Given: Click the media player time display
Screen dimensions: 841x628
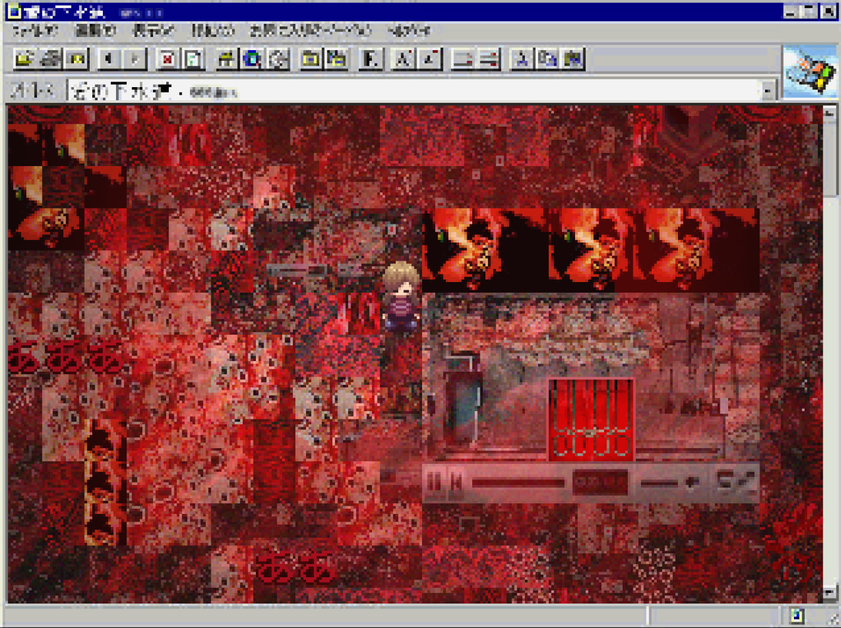Looking at the screenshot, I should click(601, 482).
